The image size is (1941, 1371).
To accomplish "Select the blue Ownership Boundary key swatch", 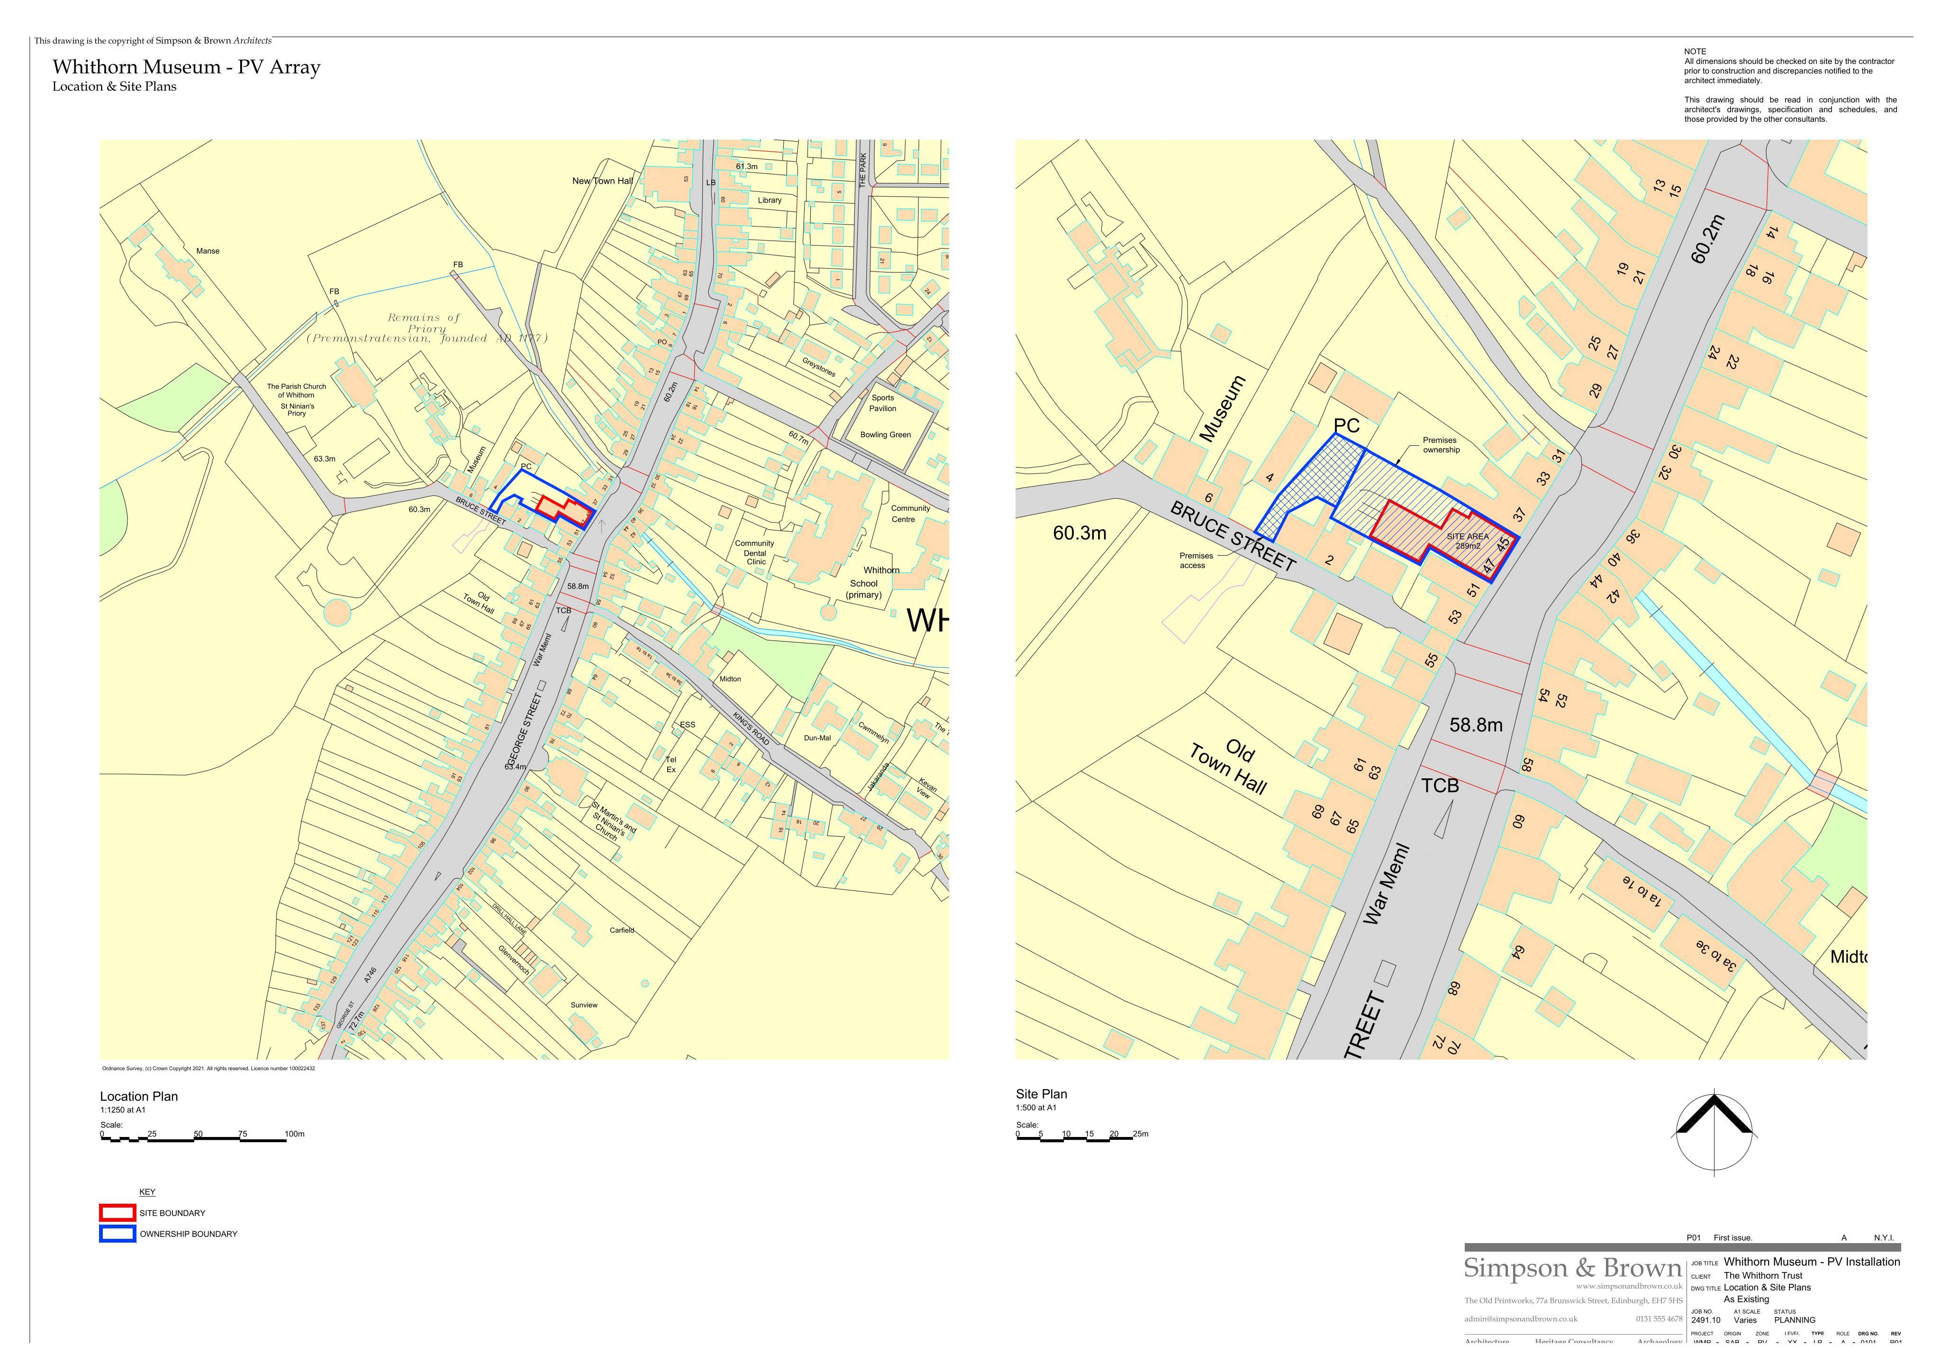I will pos(117,1234).
